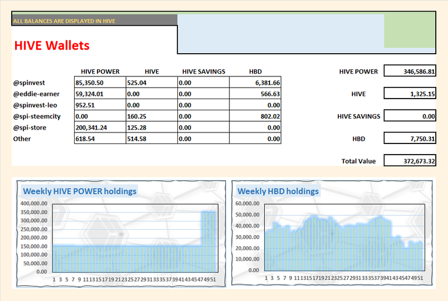The width and height of the screenshot is (448, 301).
Task: Select the 400,000.00 axis label in HIVE POWER chart
Action: 34,204
